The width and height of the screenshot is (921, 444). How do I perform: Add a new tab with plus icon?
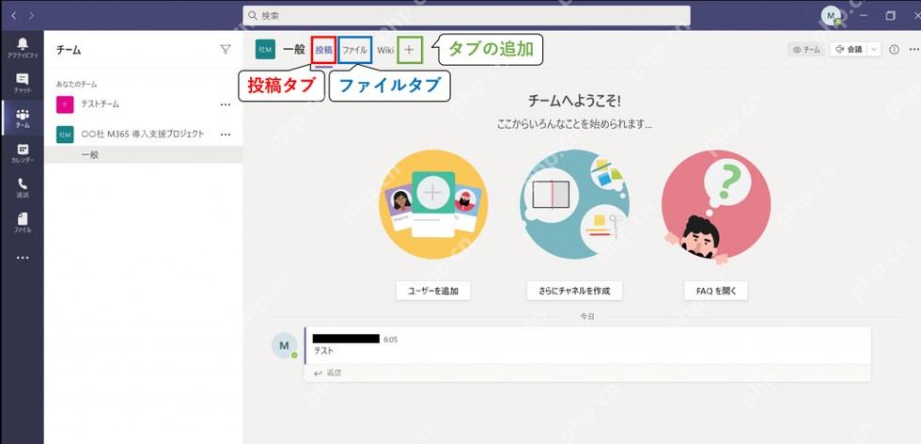(410, 50)
